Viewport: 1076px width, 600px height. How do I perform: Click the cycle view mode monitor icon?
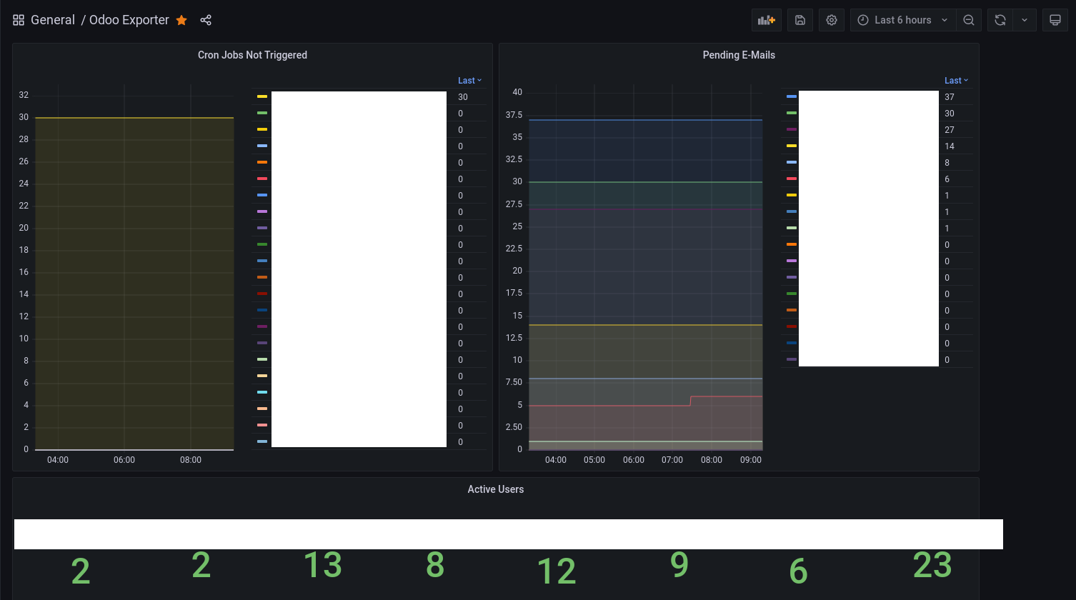click(1055, 20)
